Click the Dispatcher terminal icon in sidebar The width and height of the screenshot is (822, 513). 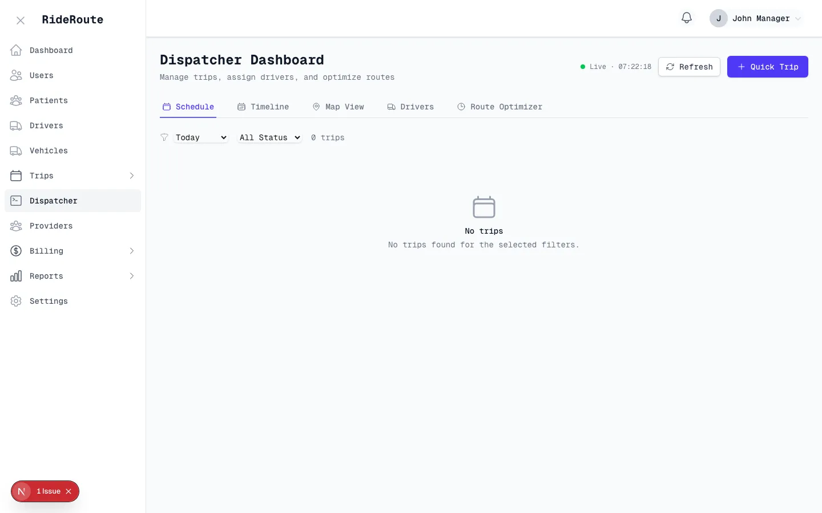[16, 201]
